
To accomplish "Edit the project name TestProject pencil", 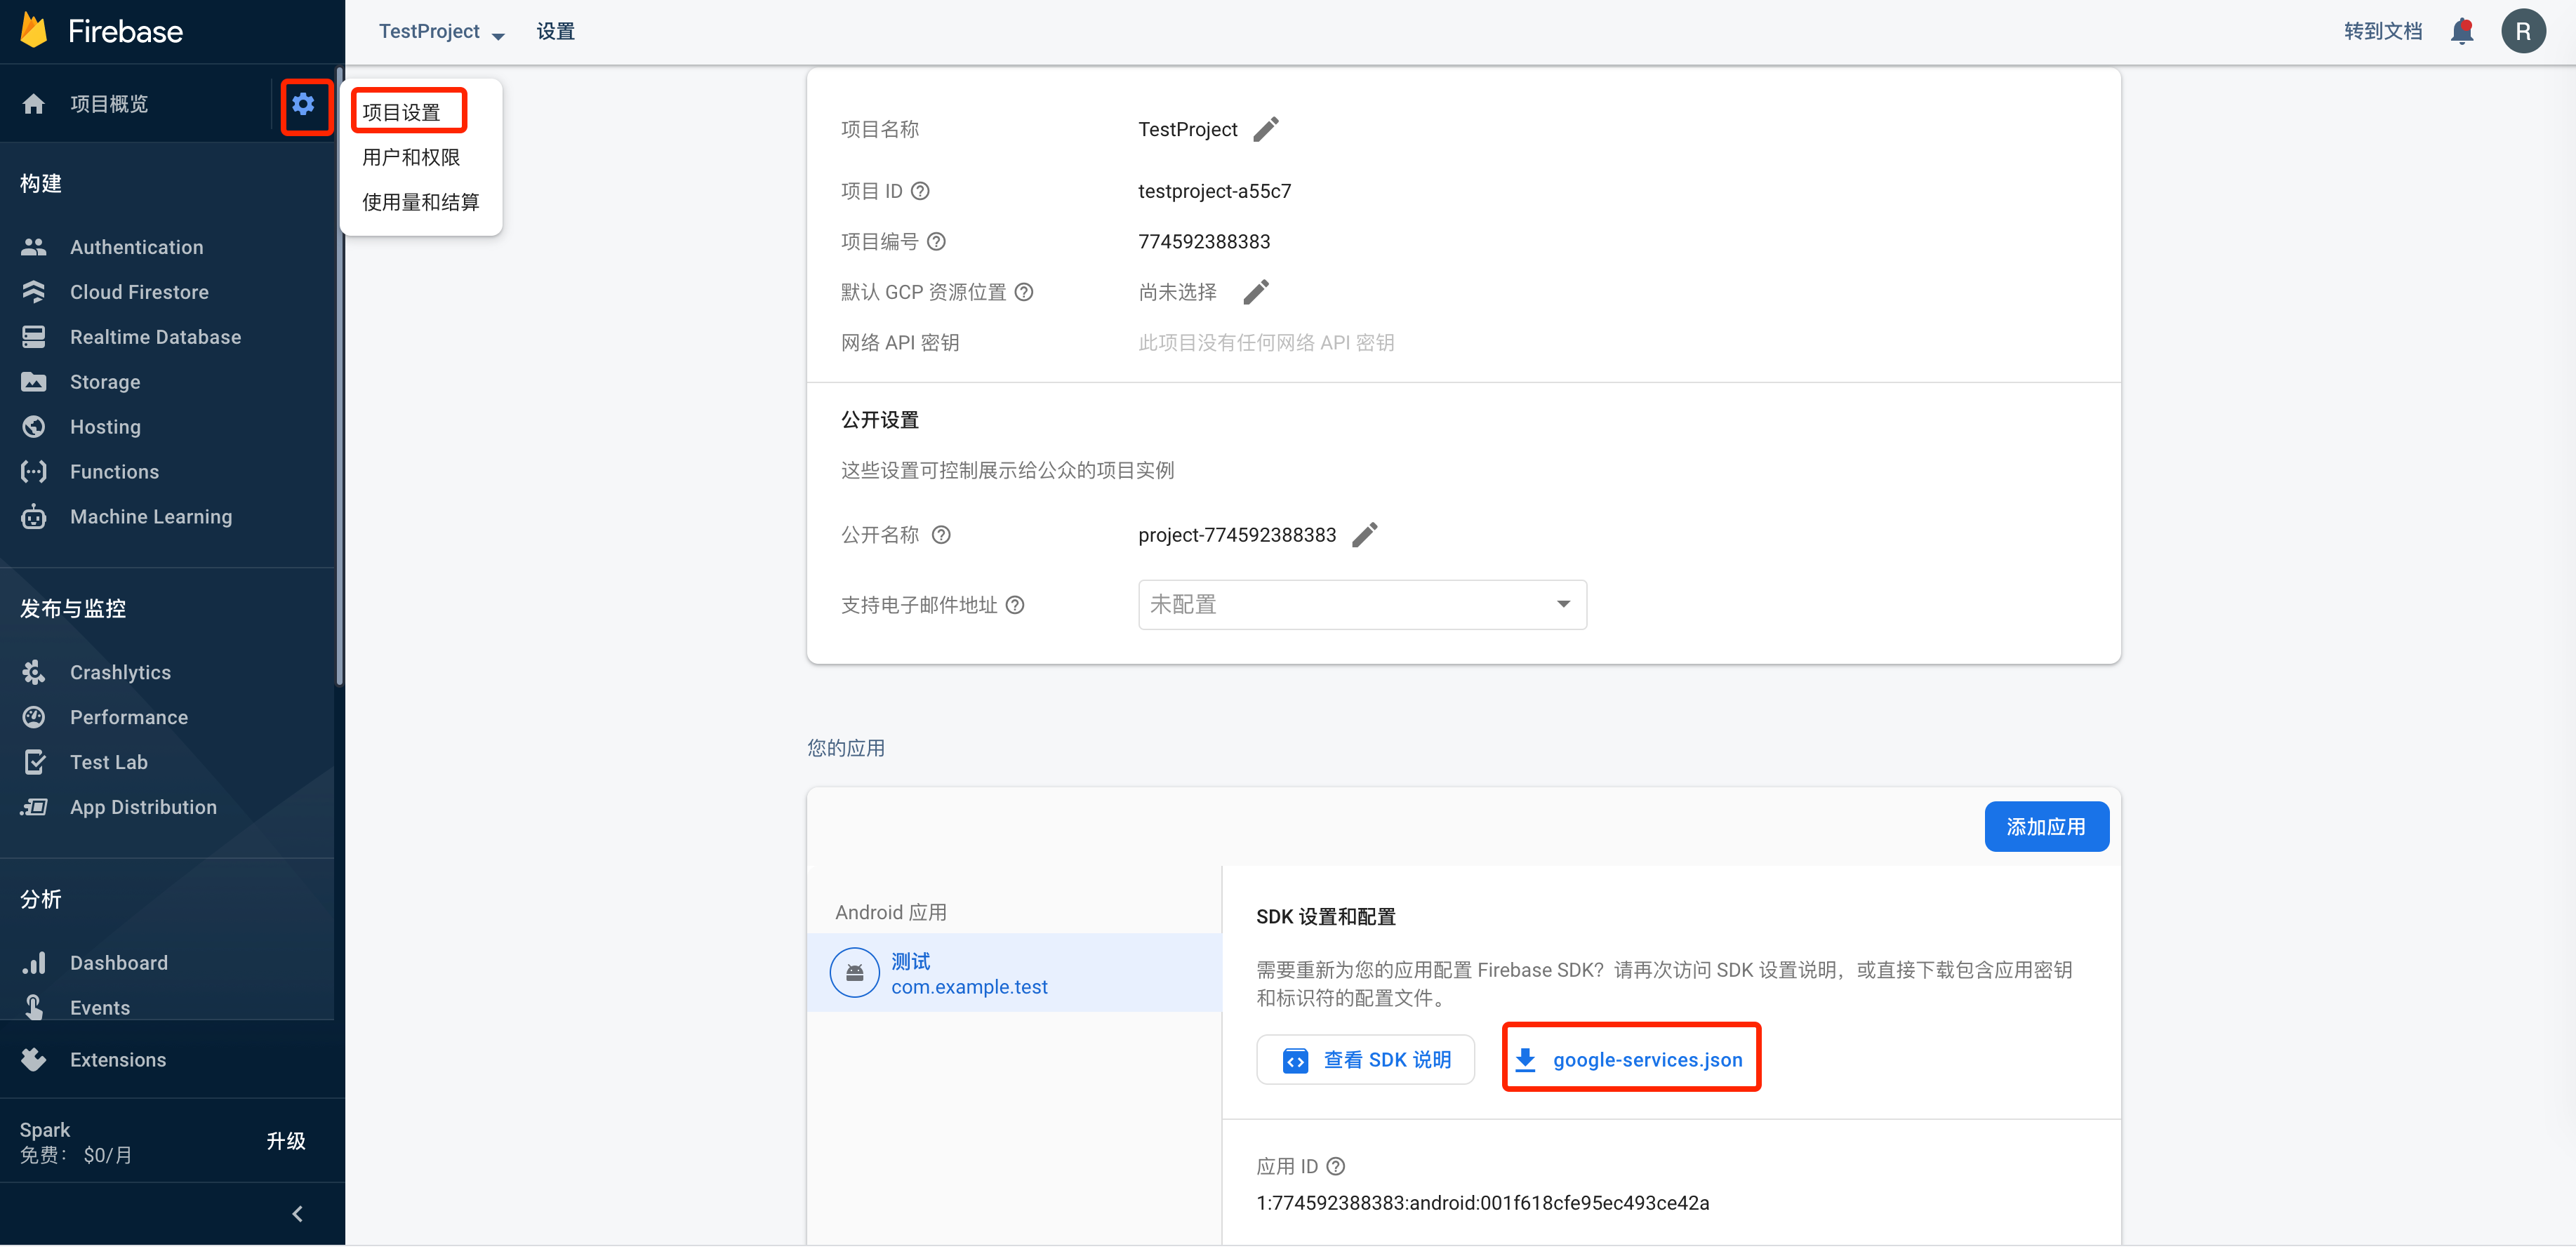I will [1266, 129].
